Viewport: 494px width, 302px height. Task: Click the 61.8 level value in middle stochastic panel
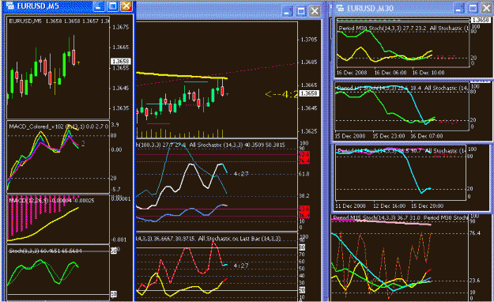(304, 174)
